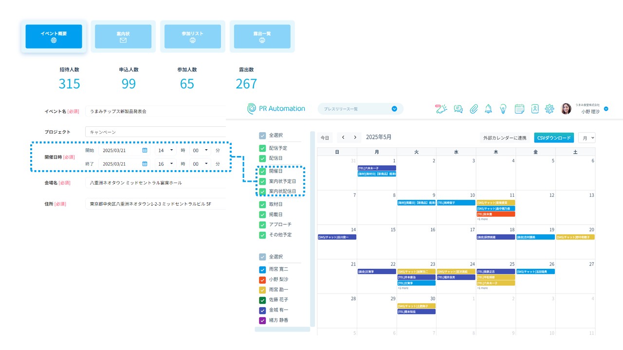Switch to the 案内状 tab

pos(123,36)
